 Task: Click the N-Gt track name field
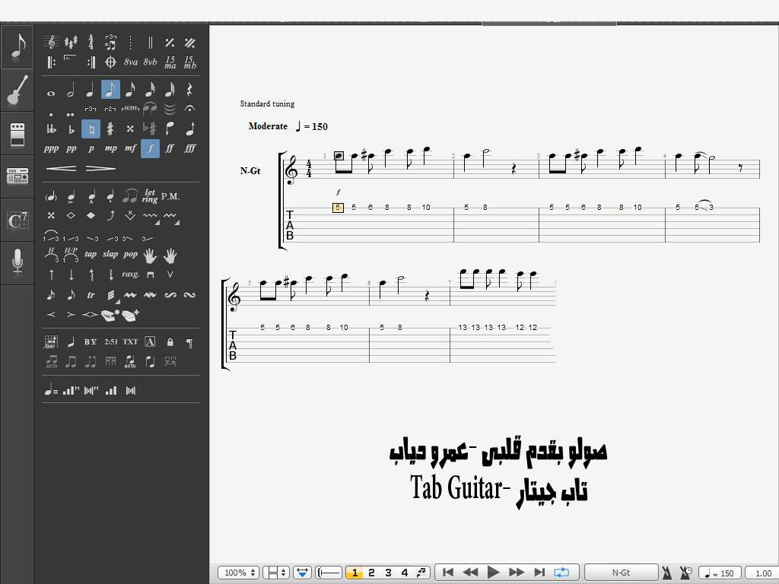click(621, 573)
